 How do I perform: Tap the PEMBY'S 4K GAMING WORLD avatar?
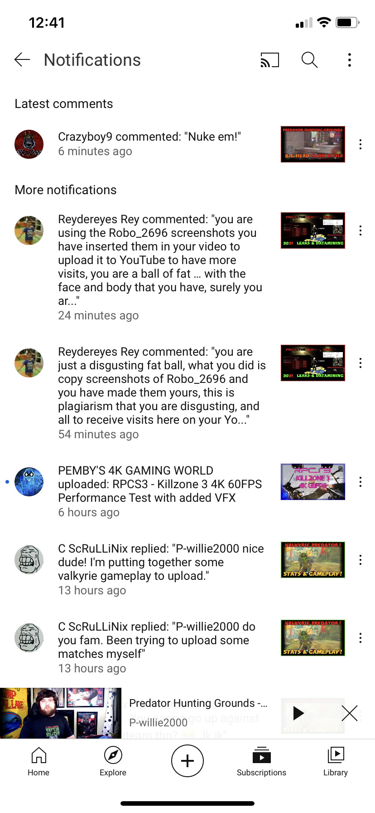point(29,482)
